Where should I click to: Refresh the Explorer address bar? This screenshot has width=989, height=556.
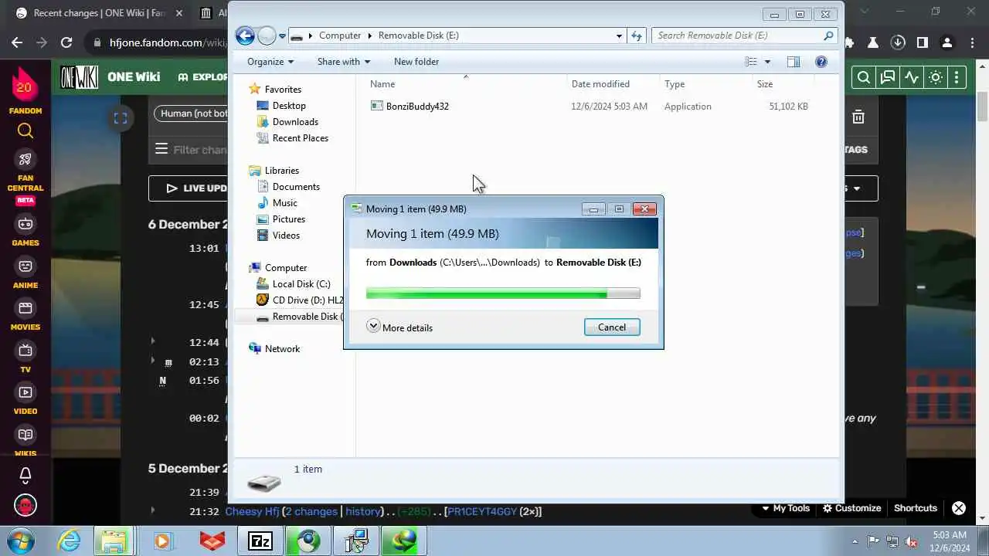click(637, 36)
